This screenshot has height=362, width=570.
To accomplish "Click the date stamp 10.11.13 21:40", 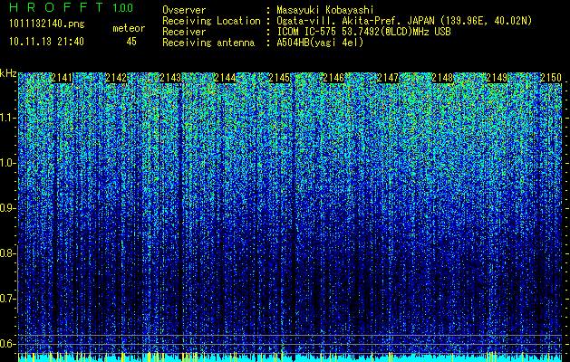I will [46, 42].
